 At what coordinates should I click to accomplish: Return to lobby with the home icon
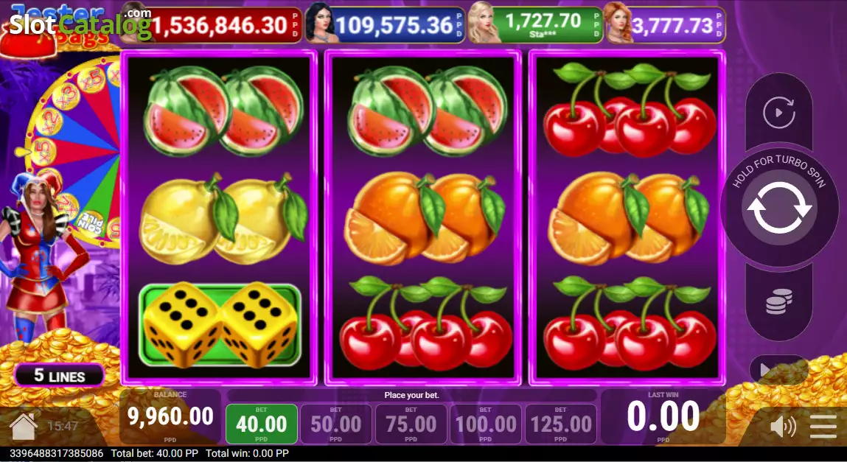click(x=24, y=427)
